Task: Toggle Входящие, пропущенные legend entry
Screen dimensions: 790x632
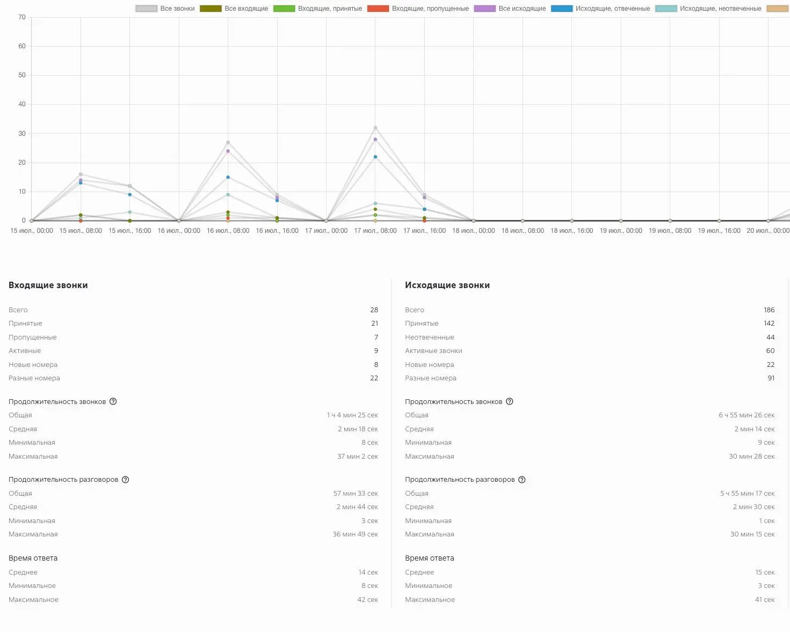Action: coord(418,9)
